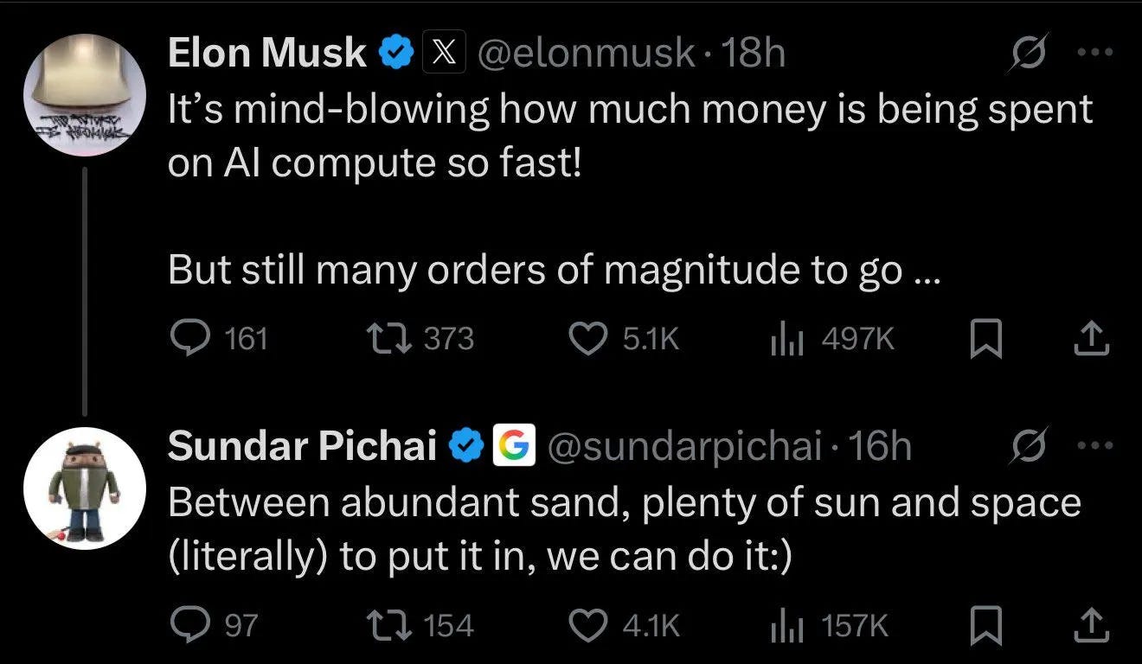Image resolution: width=1142 pixels, height=664 pixels.
Task: Open Sundar Pichai's profile picture
Action: [x=83, y=488]
